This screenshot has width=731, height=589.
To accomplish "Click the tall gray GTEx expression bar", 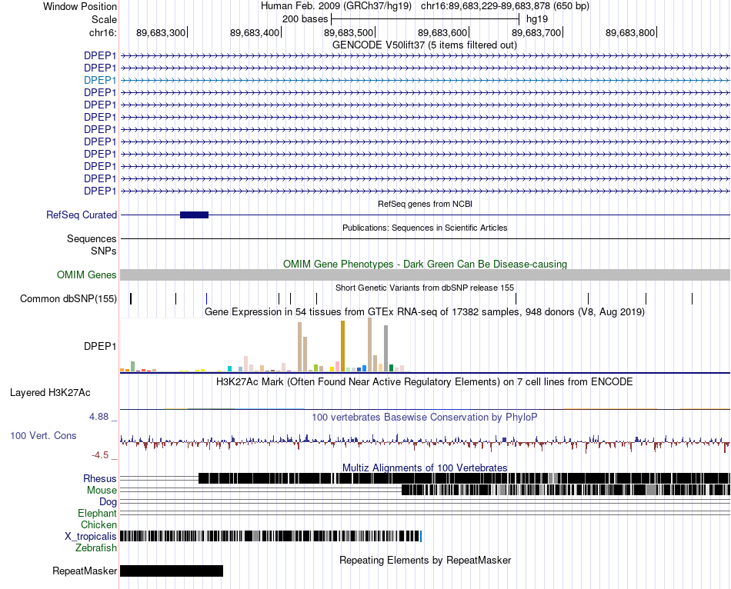I will pyautogui.click(x=386, y=348).
